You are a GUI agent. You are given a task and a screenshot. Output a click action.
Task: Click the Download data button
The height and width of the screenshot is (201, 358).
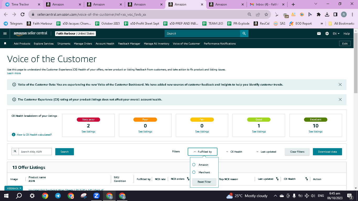pyautogui.click(x=327, y=152)
